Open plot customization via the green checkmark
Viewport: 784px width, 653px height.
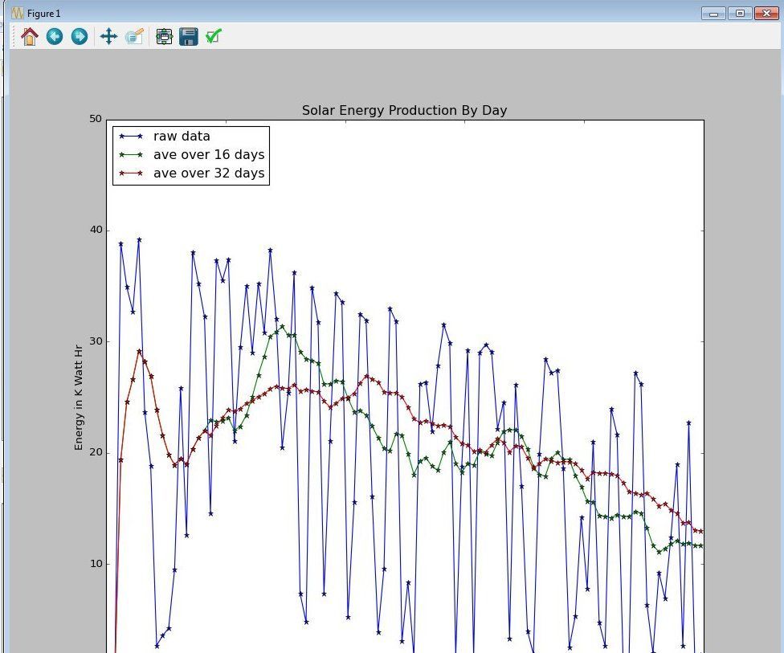pyautogui.click(x=214, y=36)
